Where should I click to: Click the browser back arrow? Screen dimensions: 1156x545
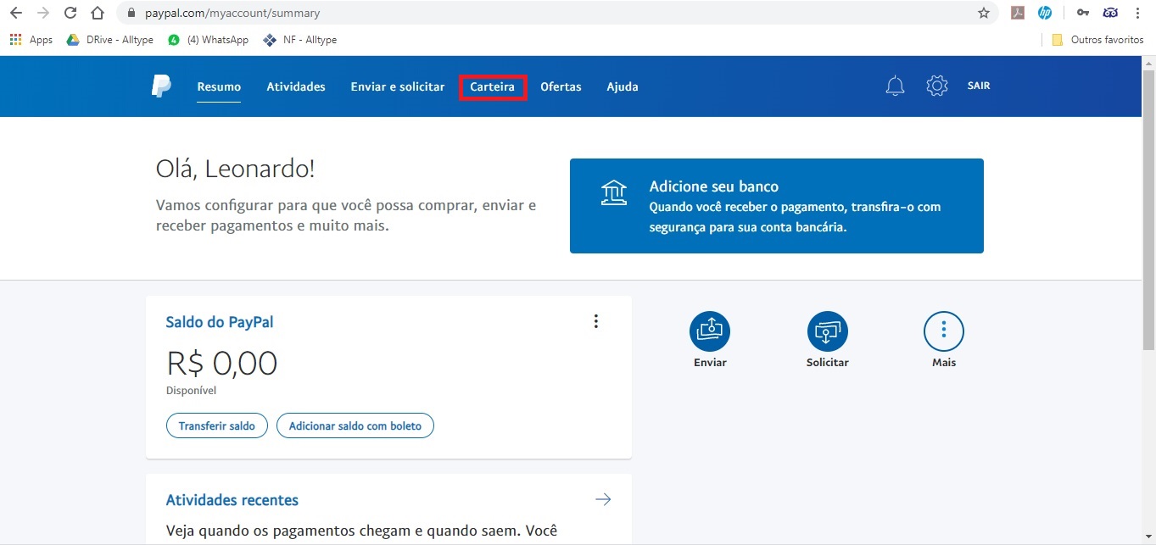[x=16, y=13]
